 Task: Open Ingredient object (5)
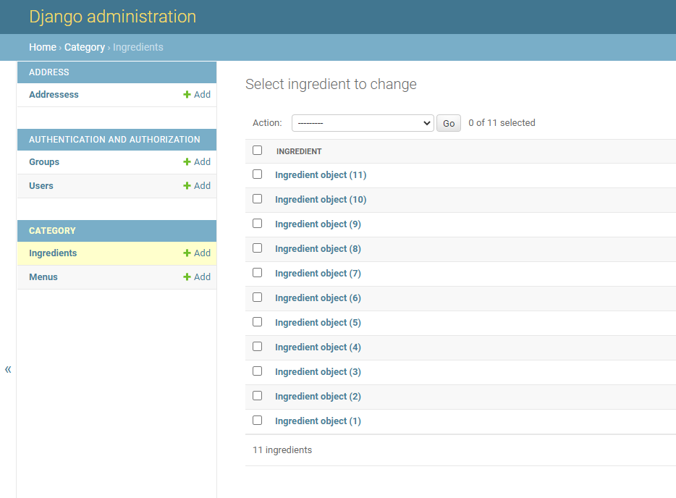(318, 323)
